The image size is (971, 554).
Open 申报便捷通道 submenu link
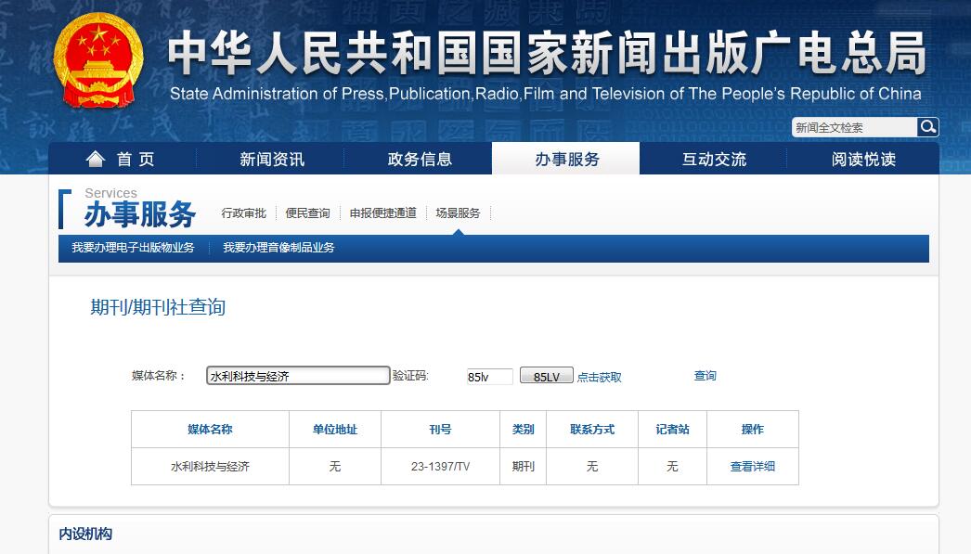382,213
